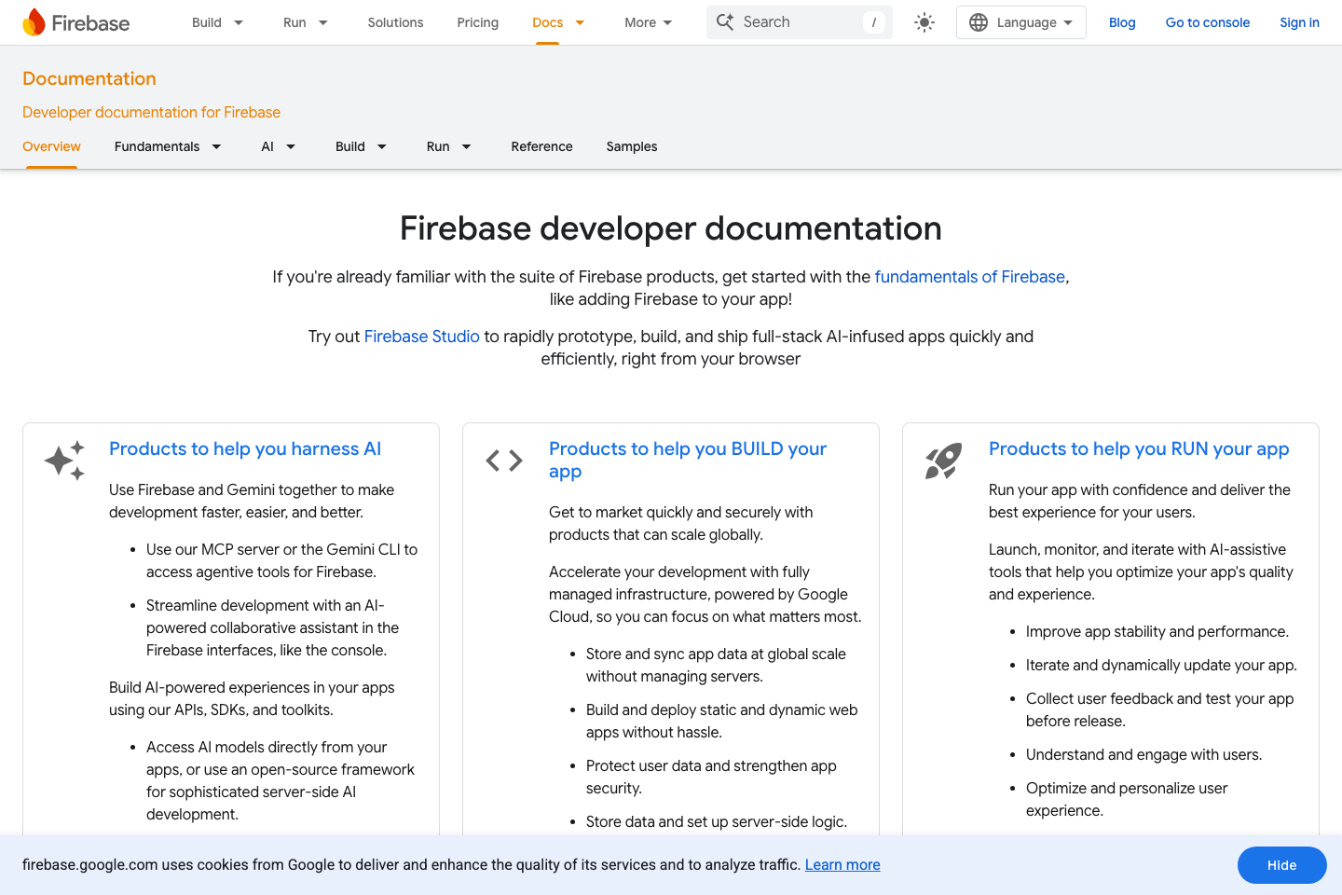Viewport: 1342px width, 895px height.
Task: Click the rocket RUN your app icon
Action: pyautogui.click(x=943, y=460)
